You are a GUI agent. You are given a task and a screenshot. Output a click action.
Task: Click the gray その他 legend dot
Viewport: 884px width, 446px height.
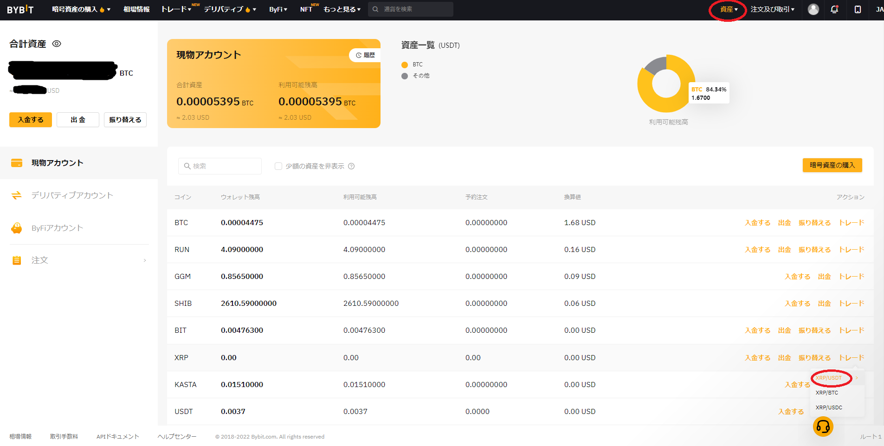coord(405,76)
